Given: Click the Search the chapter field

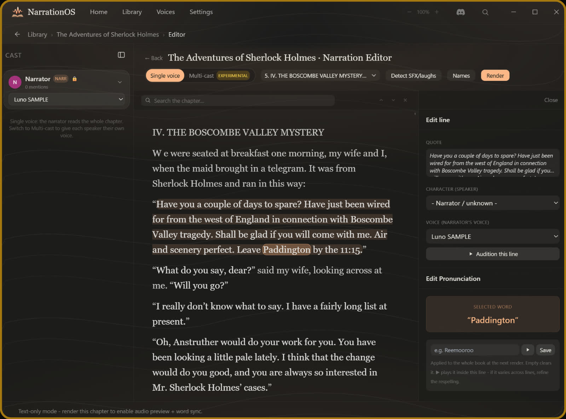Looking at the screenshot, I should point(238,101).
